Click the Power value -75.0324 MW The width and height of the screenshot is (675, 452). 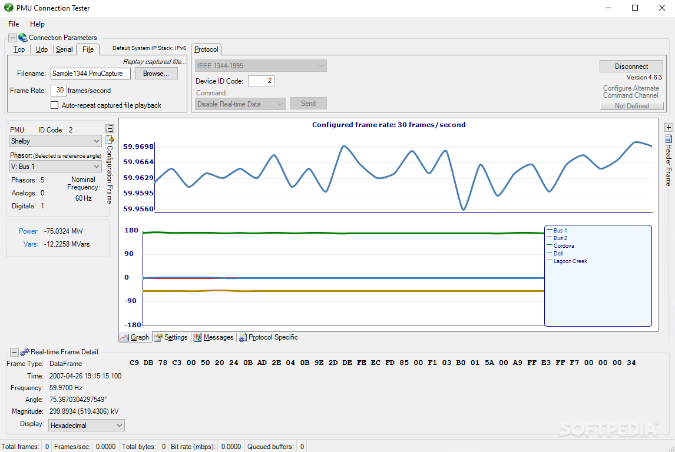tap(63, 231)
